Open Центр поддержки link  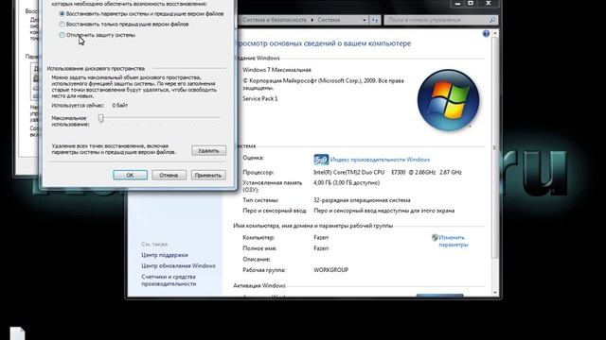coord(165,255)
